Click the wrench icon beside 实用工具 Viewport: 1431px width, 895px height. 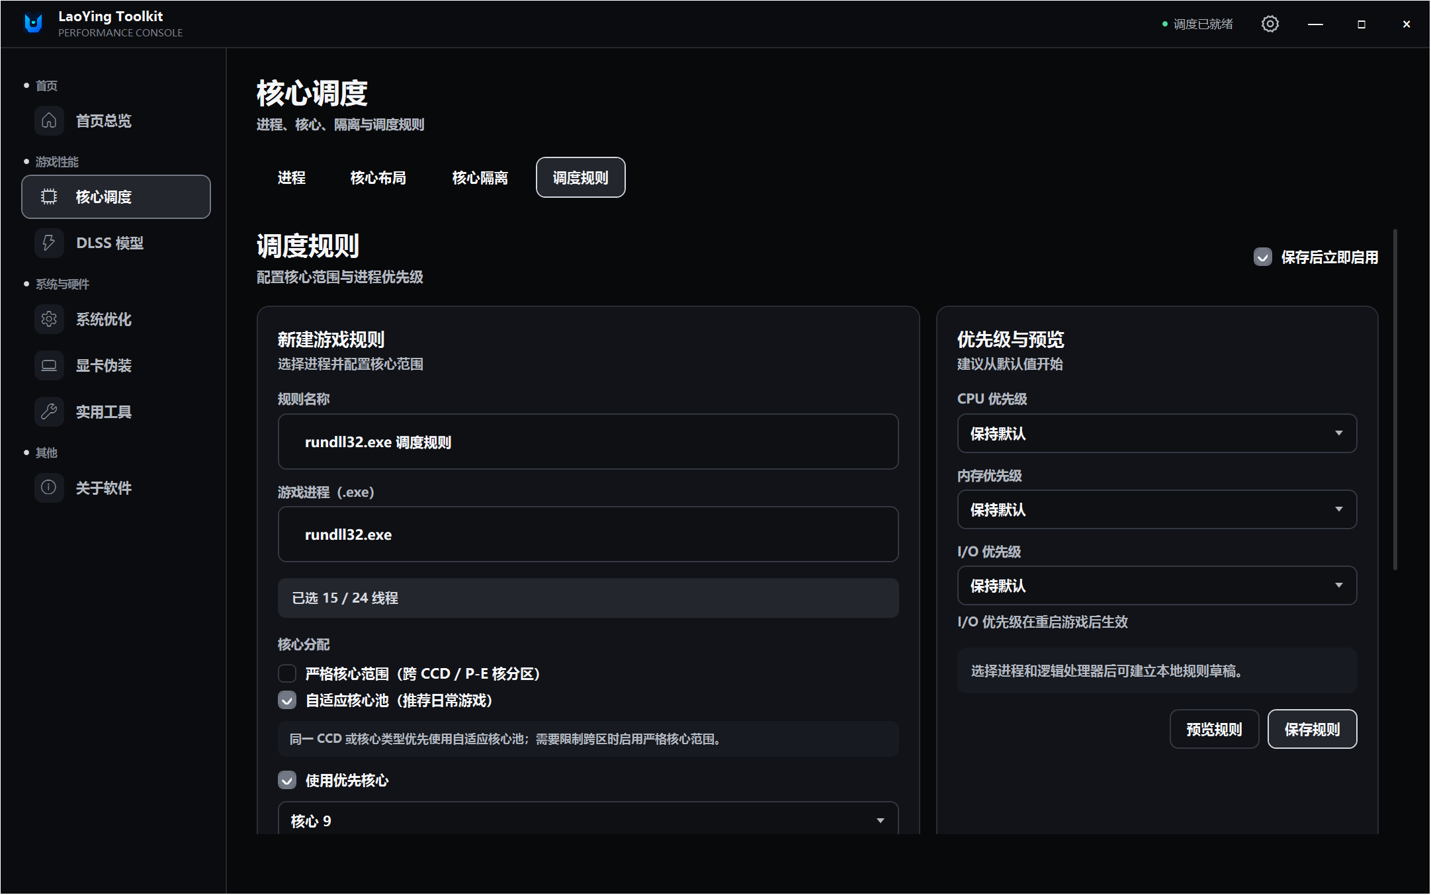click(x=49, y=411)
